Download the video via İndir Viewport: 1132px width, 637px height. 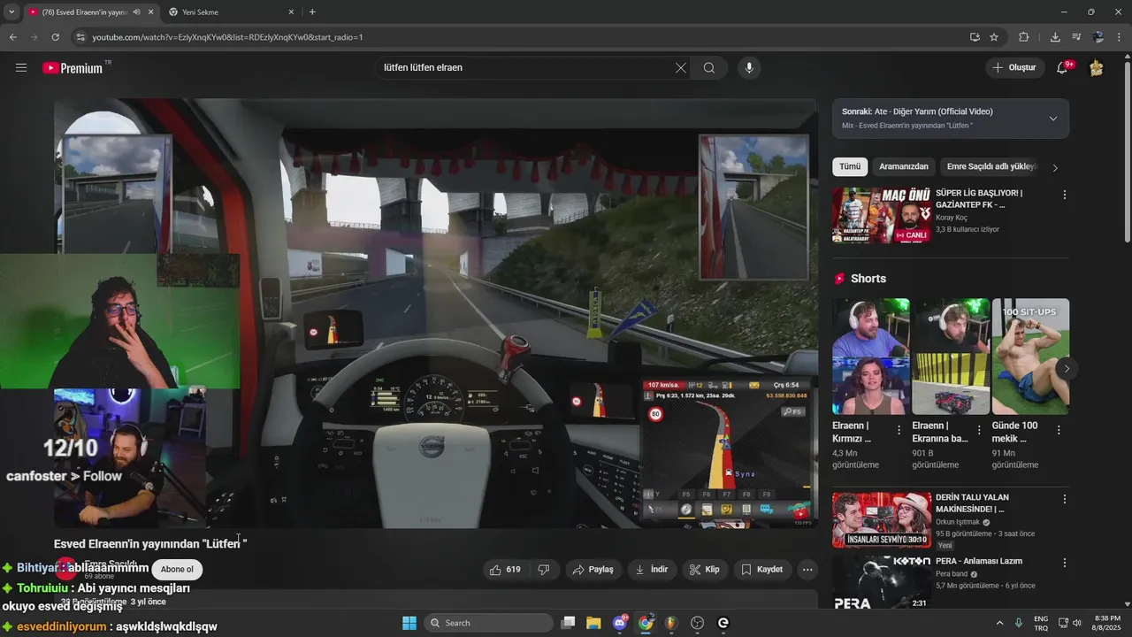pyautogui.click(x=651, y=570)
